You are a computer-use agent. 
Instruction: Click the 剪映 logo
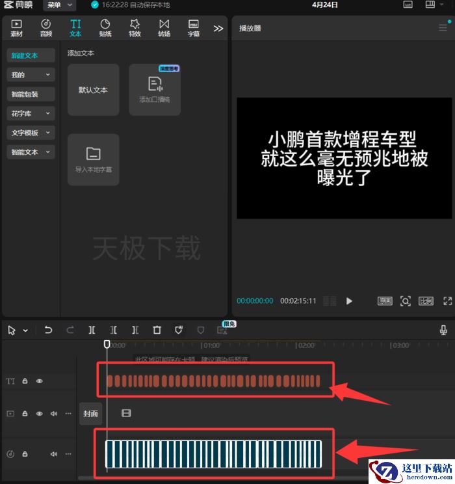click(x=18, y=5)
